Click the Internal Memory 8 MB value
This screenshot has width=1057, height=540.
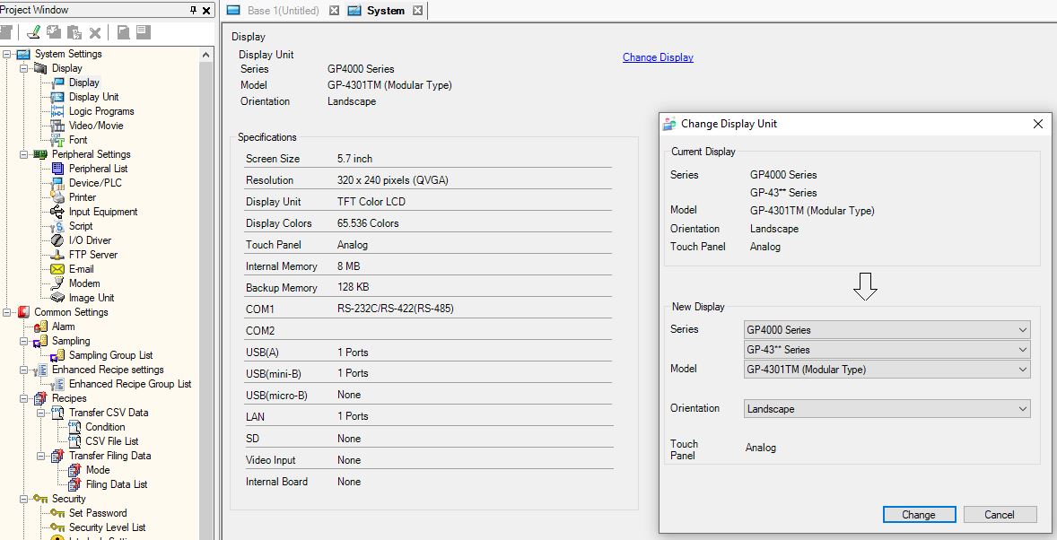point(348,266)
